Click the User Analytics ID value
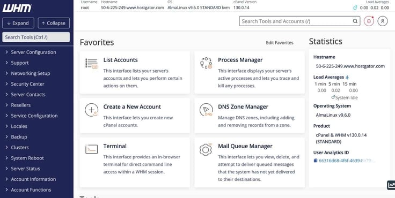The height and width of the screenshot is (198, 395). [x=347, y=161]
